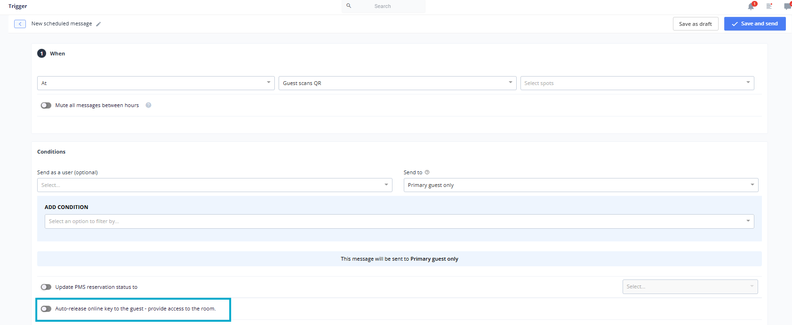Click pencil icon to rename scheduled message
Screen dimensions: 792x325
pos(98,24)
